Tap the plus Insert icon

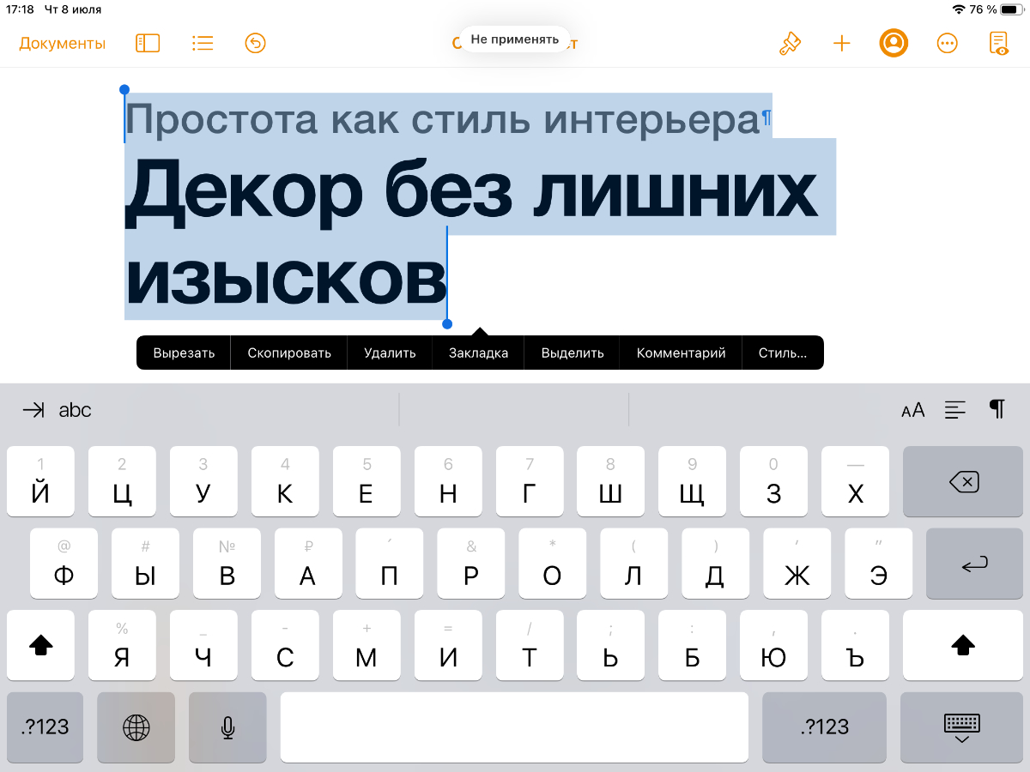pyautogui.click(x=842, y=43)
